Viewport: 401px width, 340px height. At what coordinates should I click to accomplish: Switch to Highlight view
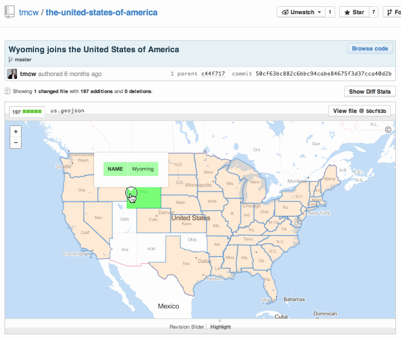click(x=221, y=327)
